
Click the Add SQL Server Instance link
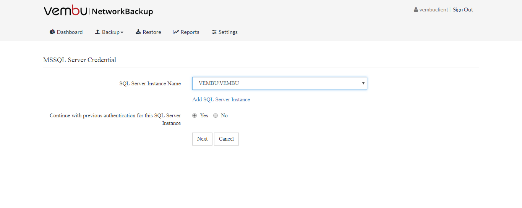point(221,99)
